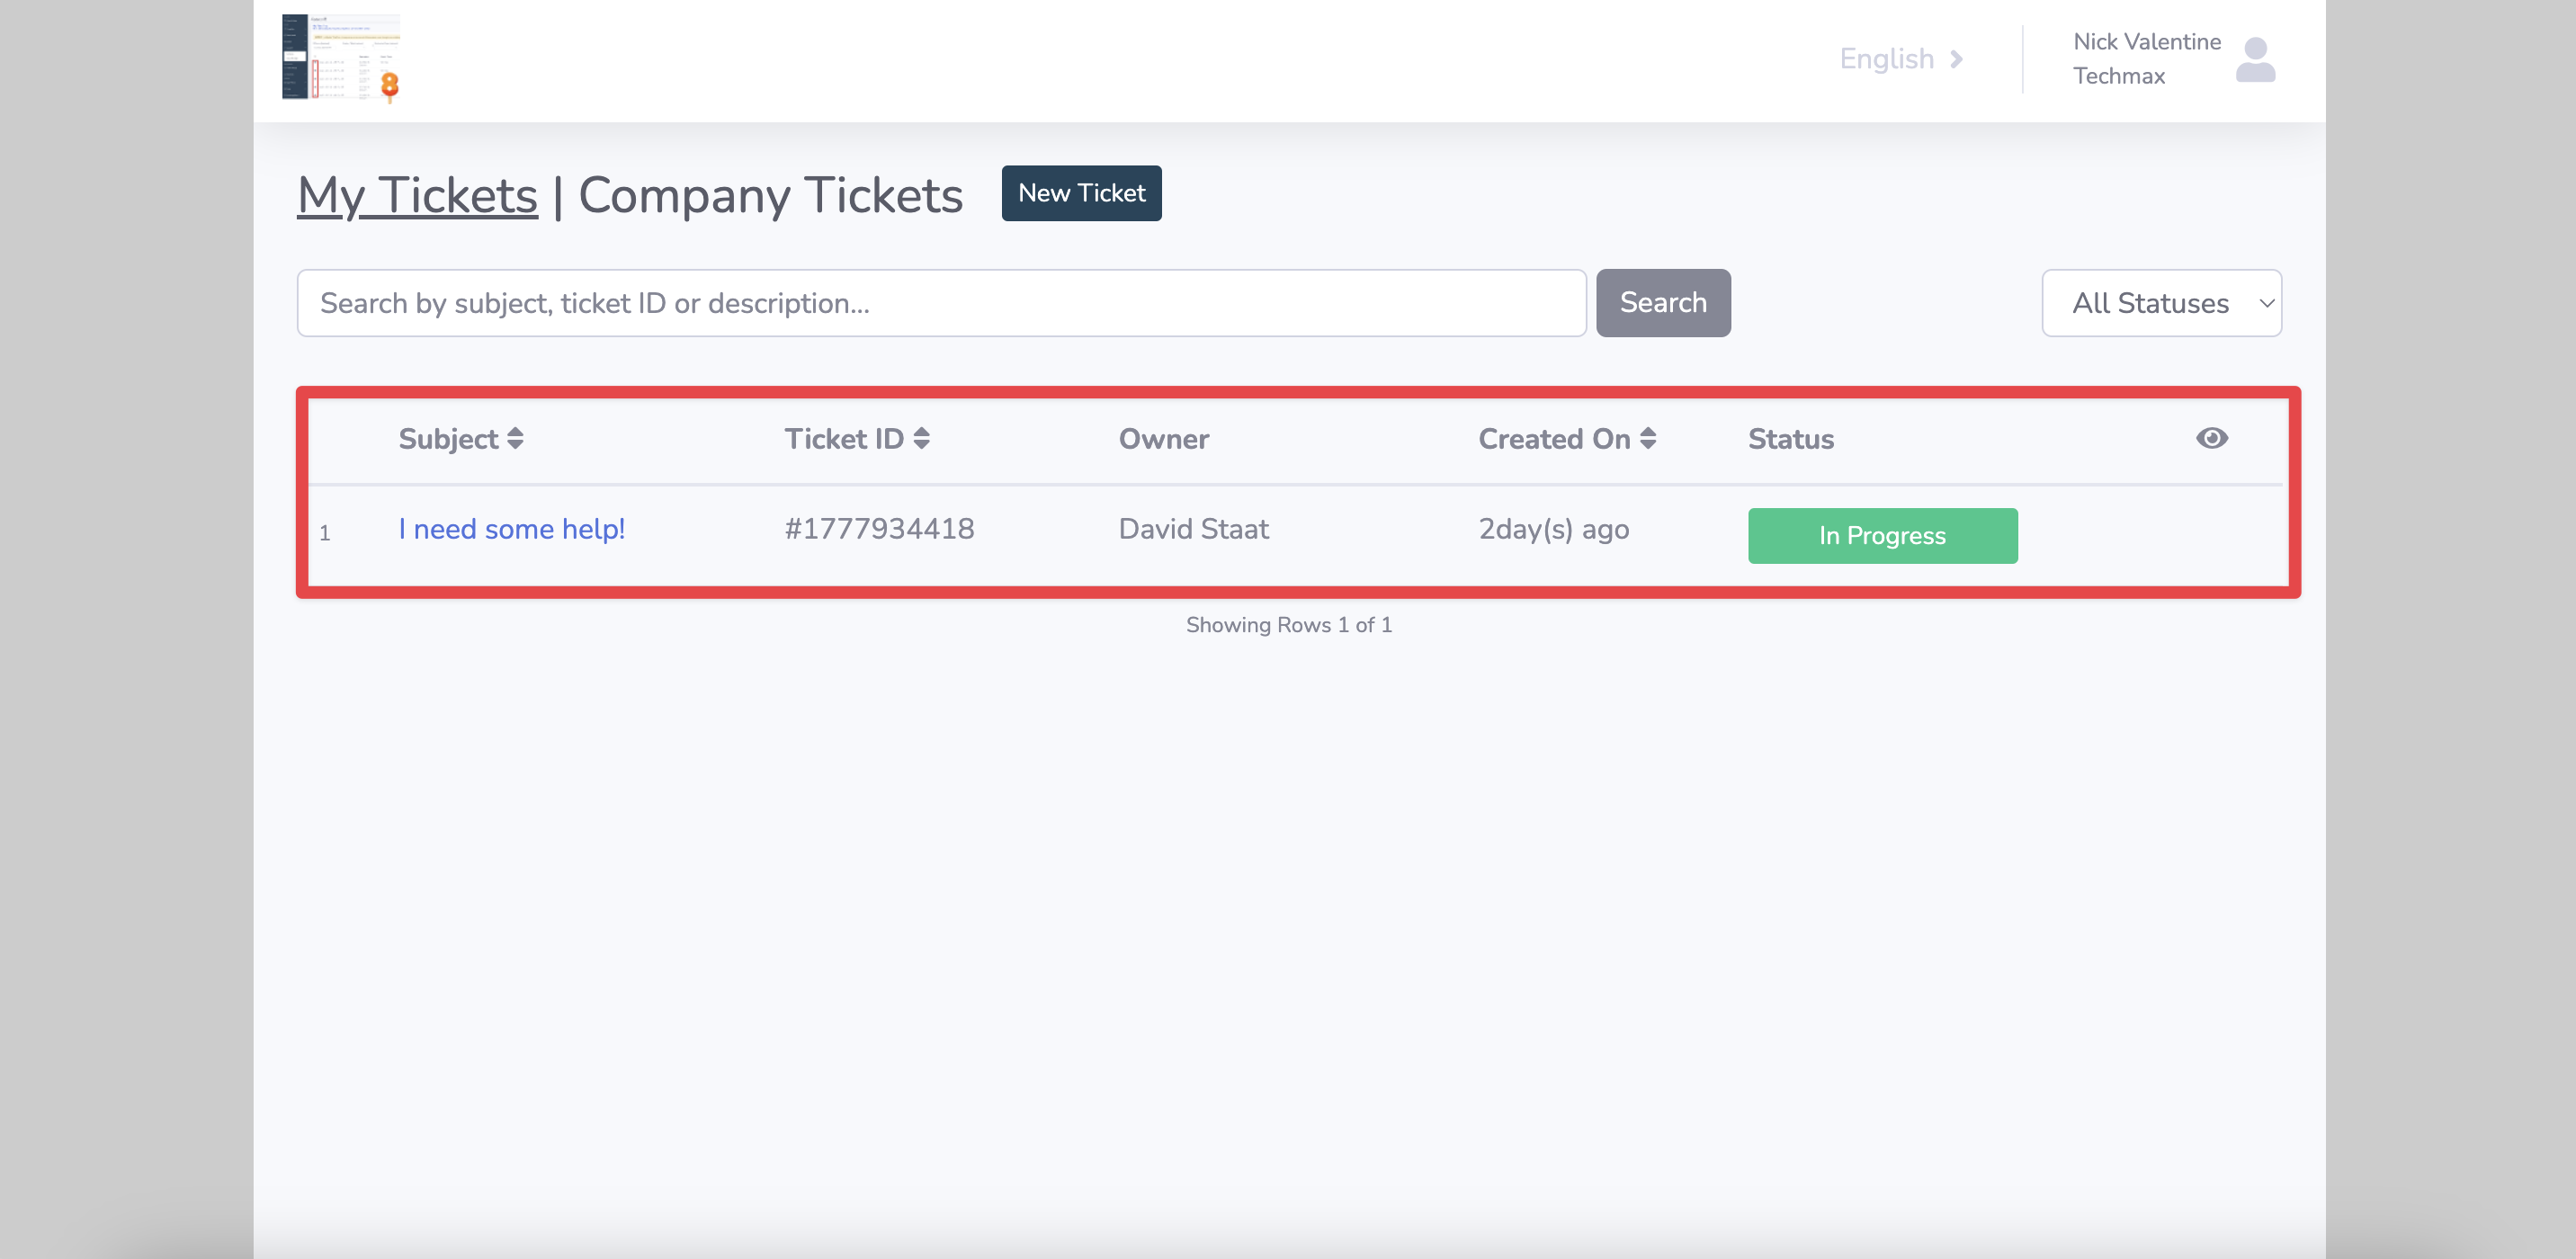This screenshot has width=2576, height=1259.
Task: Open the "I need some help!" ticket
Action: tap(511, 529)
